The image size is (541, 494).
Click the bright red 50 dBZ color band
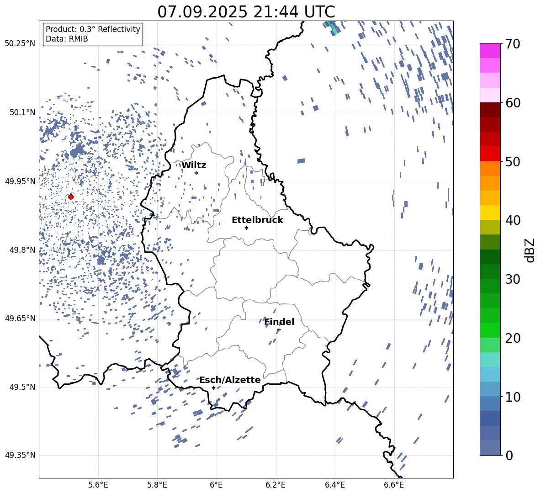pyautogui.click(x=490, y=154)
